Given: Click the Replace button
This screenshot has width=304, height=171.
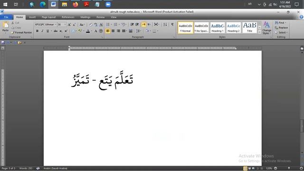Looking at the screenshot, I should click(x=281, y=28).
